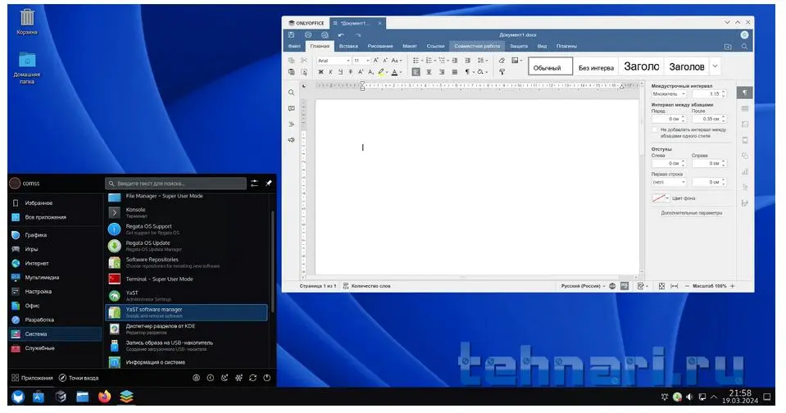Launch YaST software manager from menu
The image size is (786, 413).
point(187,312)
